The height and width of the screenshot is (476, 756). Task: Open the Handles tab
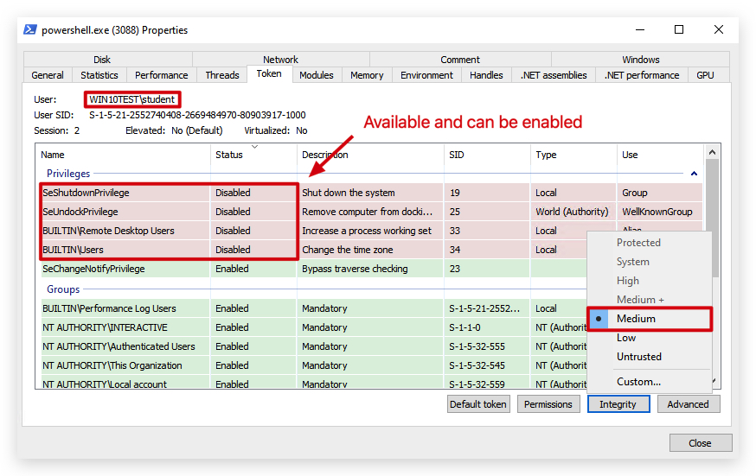coord(486,75)
